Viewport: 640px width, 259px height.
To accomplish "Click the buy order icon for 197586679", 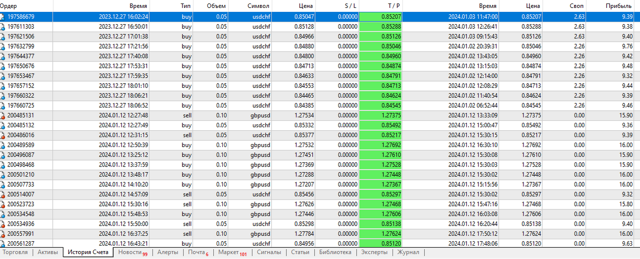I will [x=2, y=17].
